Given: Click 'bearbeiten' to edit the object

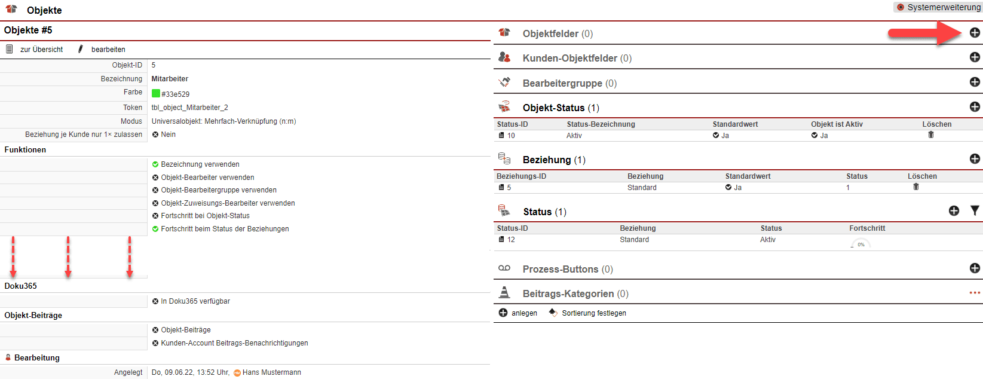Looking at the screenshot, I should pos(108,50).
